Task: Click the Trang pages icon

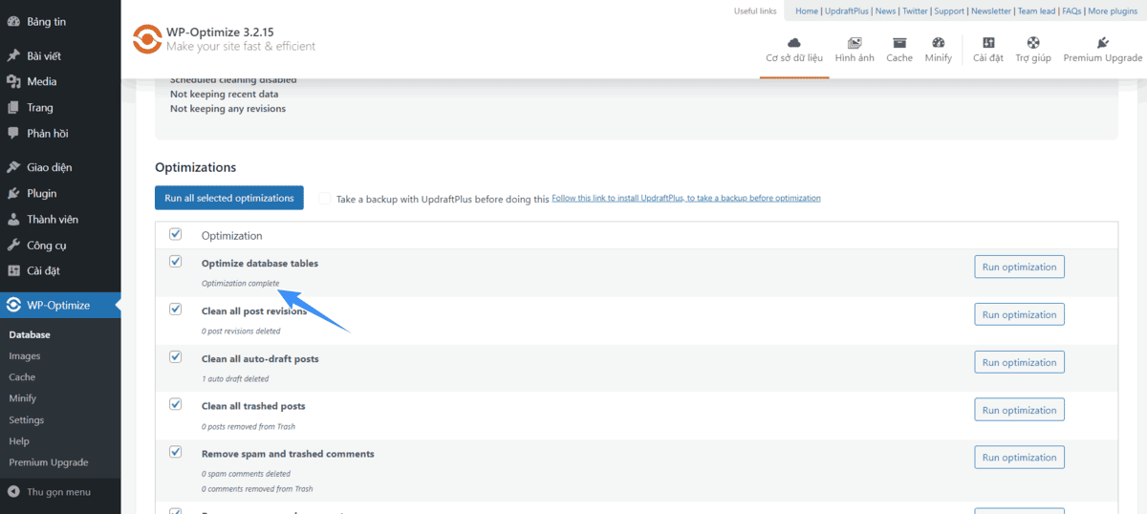Action: click(x=13, y=107)
